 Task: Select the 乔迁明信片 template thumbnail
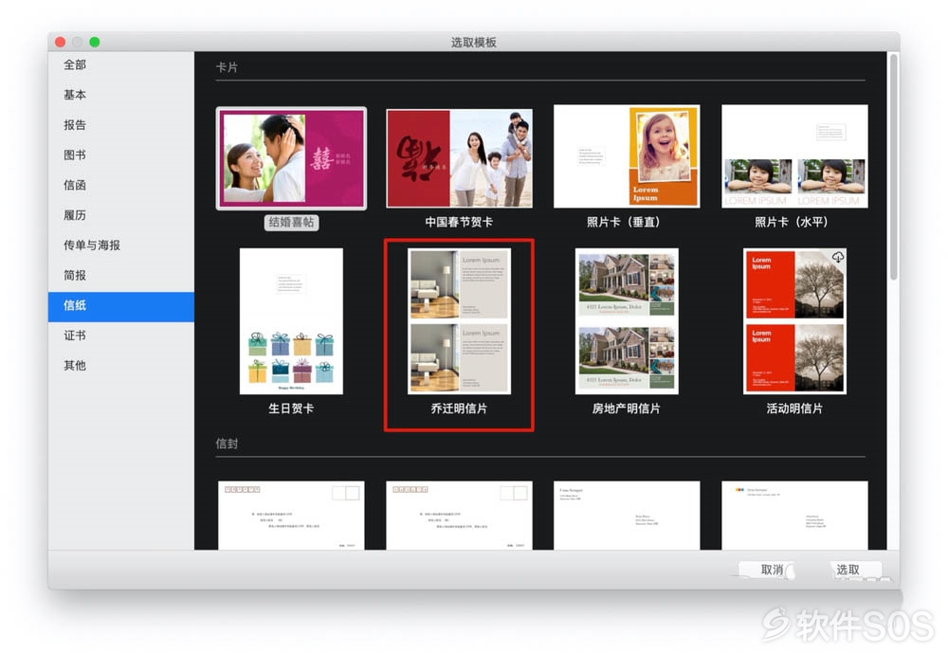[459, 321]
